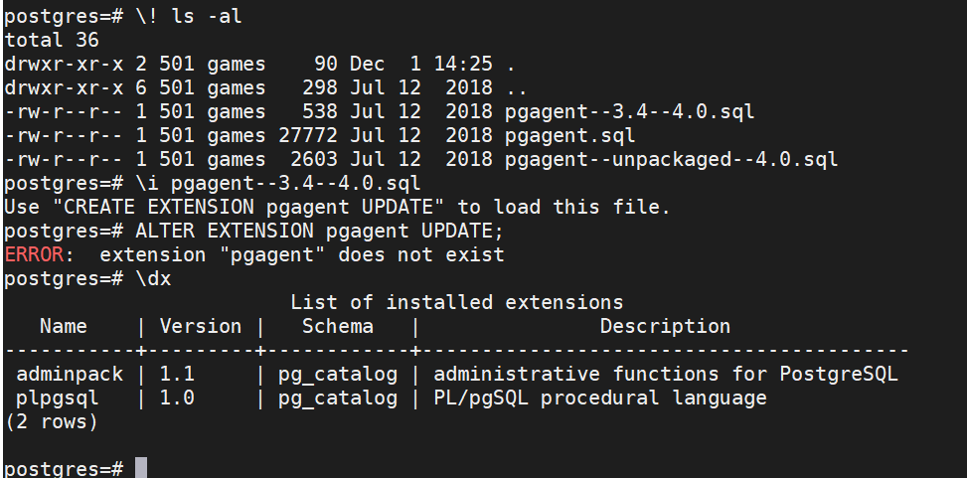
Task: Click the terminal cursor at the final prompt
Action: click(x=140, y=468)
